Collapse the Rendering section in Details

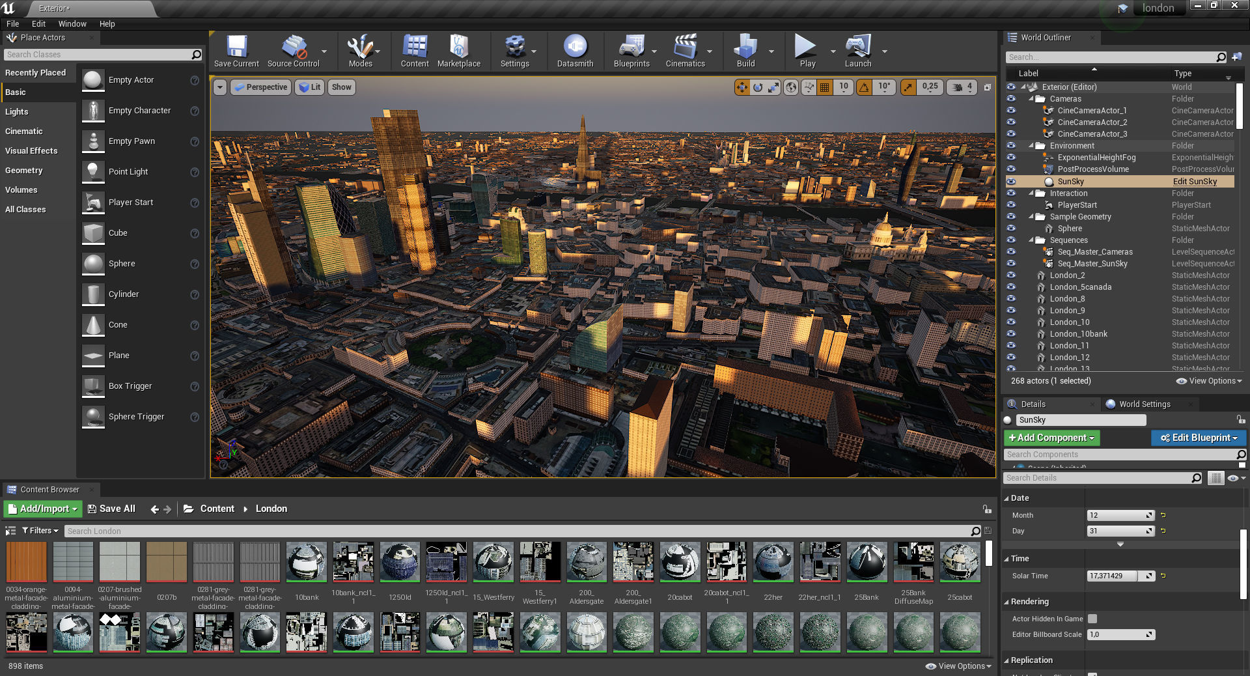[1007, 602]
